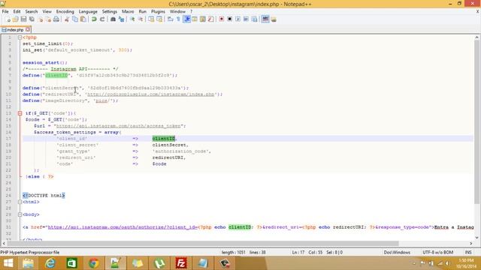Click the Zoom In toolbar icon
The image size is (481, 270).
(132, 19)
